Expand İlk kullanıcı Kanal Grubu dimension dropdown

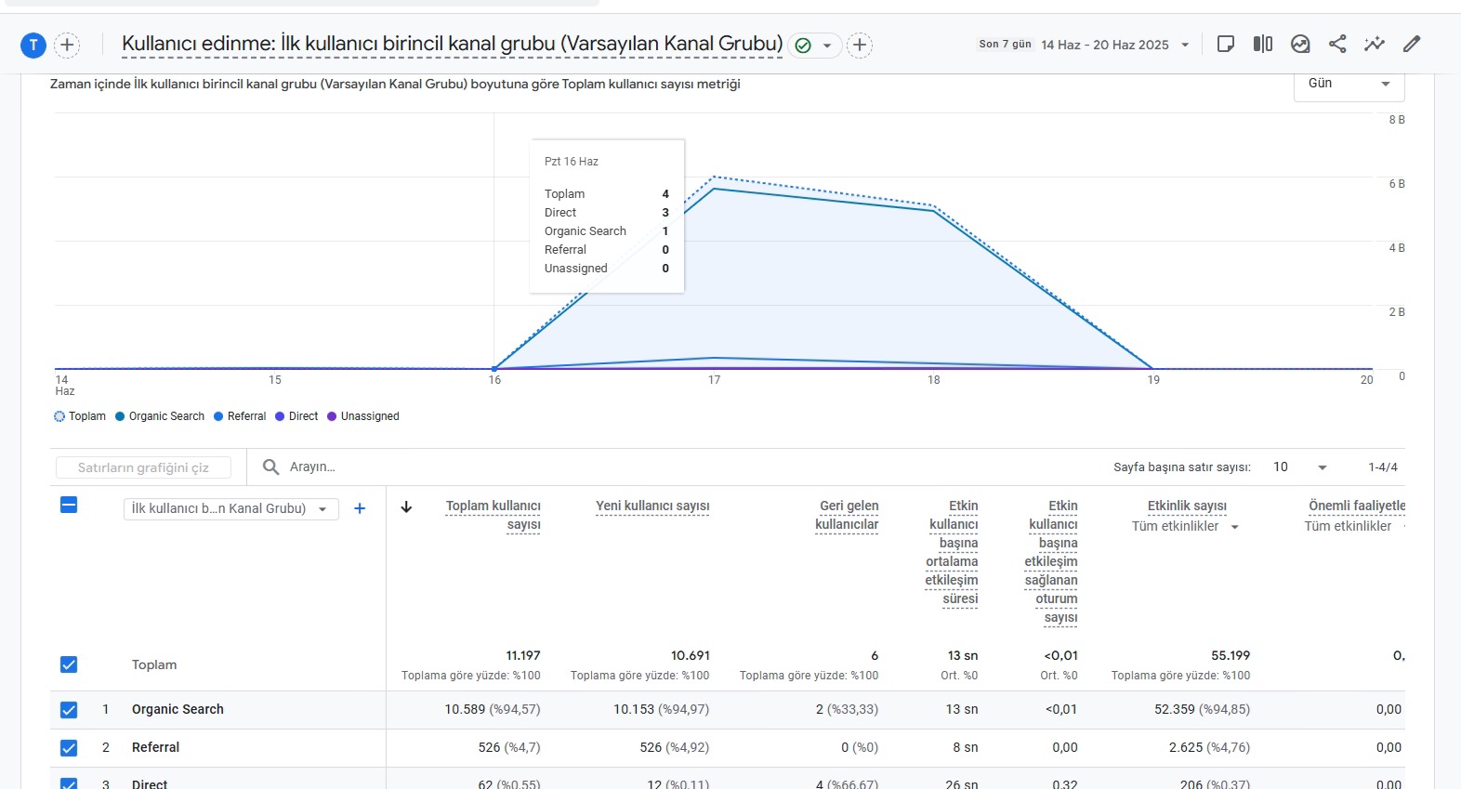tap(230, 508)
